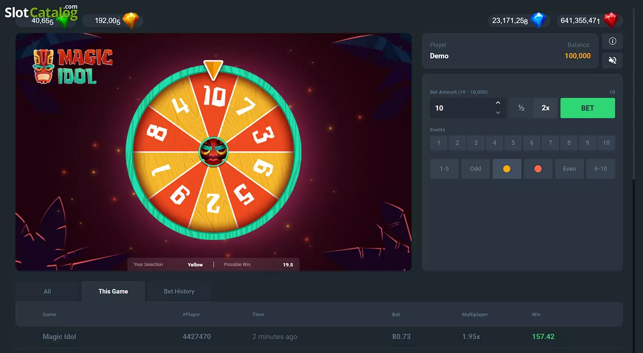Select event number 6
The width and height of the screenshot is (643, 353).
(x=532, y=143)
